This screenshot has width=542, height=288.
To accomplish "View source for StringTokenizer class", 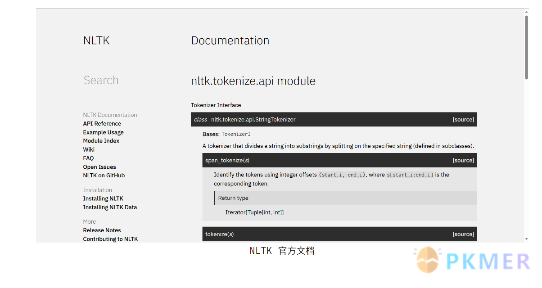I will [x=463, y=120].
